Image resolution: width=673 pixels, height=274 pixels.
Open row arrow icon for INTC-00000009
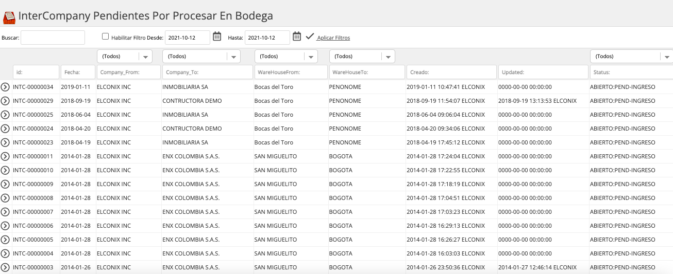point(5,184)
